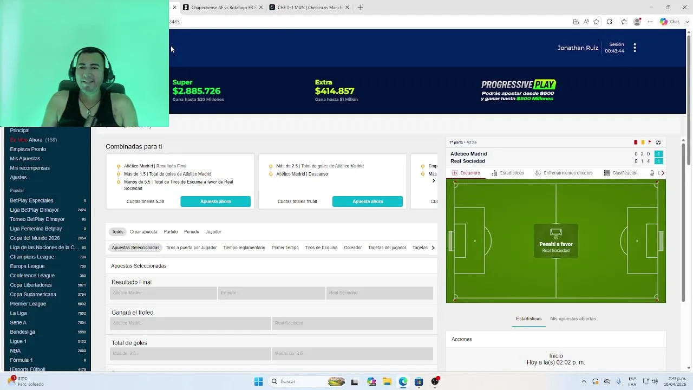Open the three-dot account menu beside Jonathan Ruiz
This screenshot has height=390, width=693.
(x=635, y=48)
